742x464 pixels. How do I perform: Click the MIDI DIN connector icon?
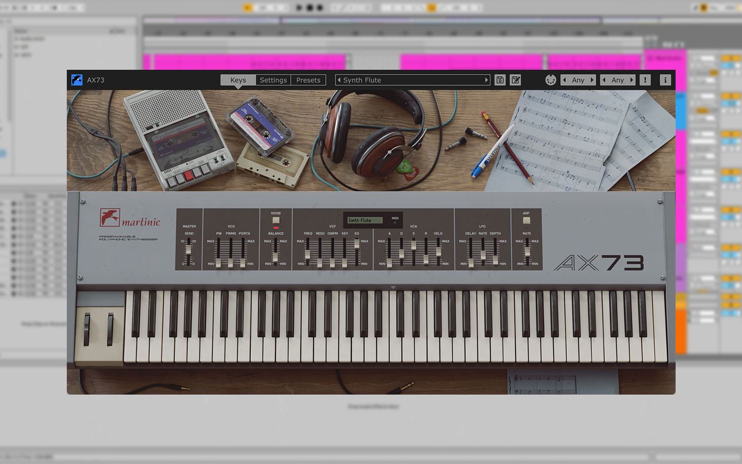coord(551,80)
